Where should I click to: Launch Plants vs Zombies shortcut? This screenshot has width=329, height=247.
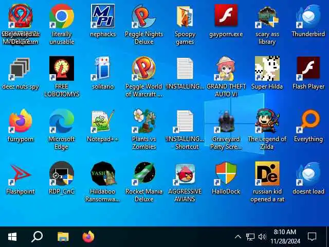click(x=144, y=121)
